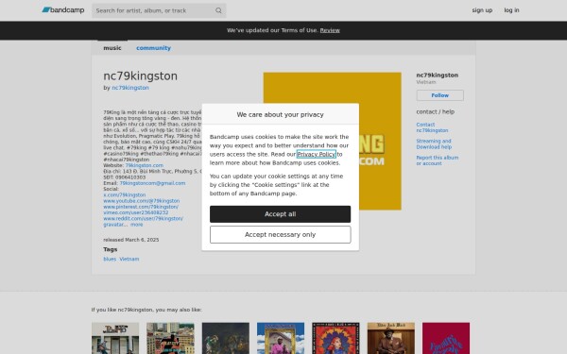Switch to the music tab
This screenshot has width=567, height=354.
click(x=112, y=48)
